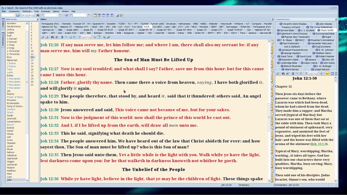Click the down arrow of Bible Books list scrollbar
The width and height of the screenshot is (347, 195).
point(27,180)
